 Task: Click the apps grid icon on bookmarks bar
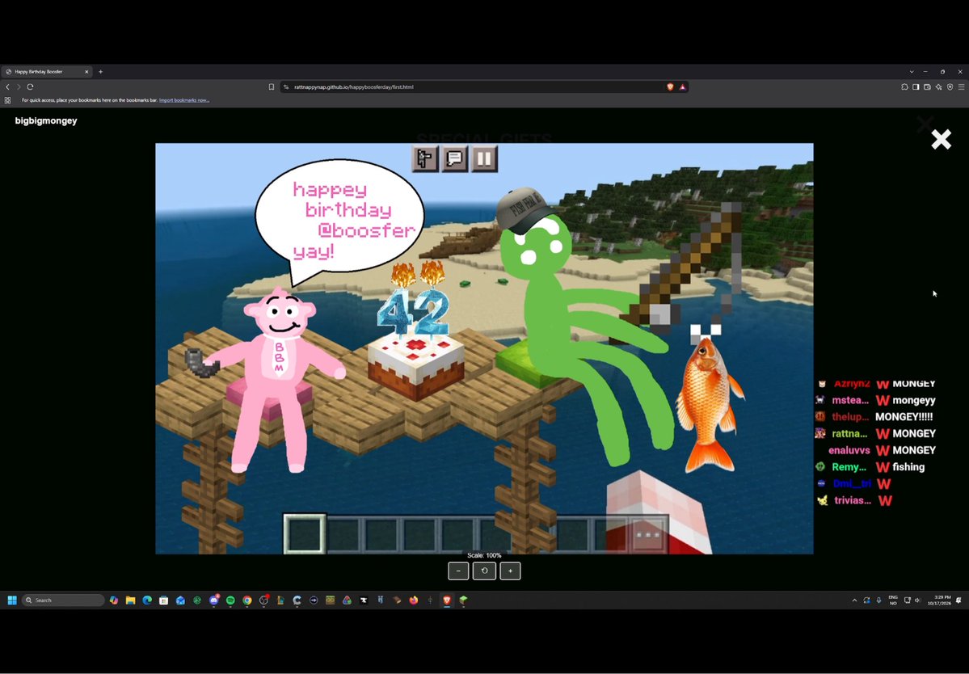pos(7,100)
